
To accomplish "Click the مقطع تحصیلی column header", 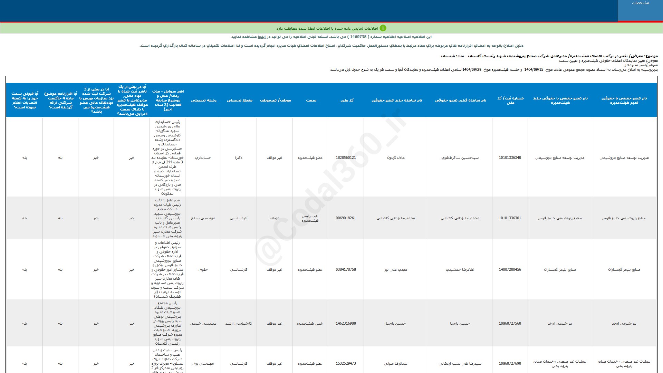I will (239, 100).
